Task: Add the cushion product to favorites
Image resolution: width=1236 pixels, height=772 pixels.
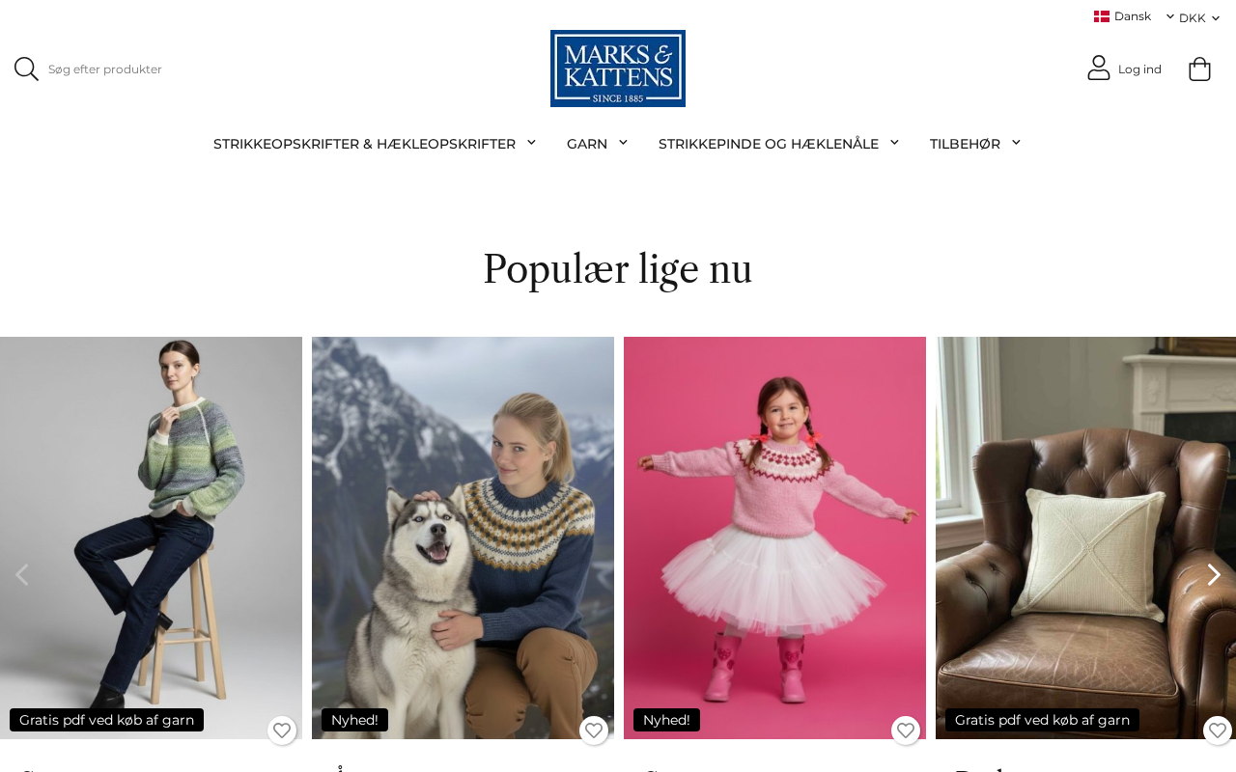Action: point(1218,731)
